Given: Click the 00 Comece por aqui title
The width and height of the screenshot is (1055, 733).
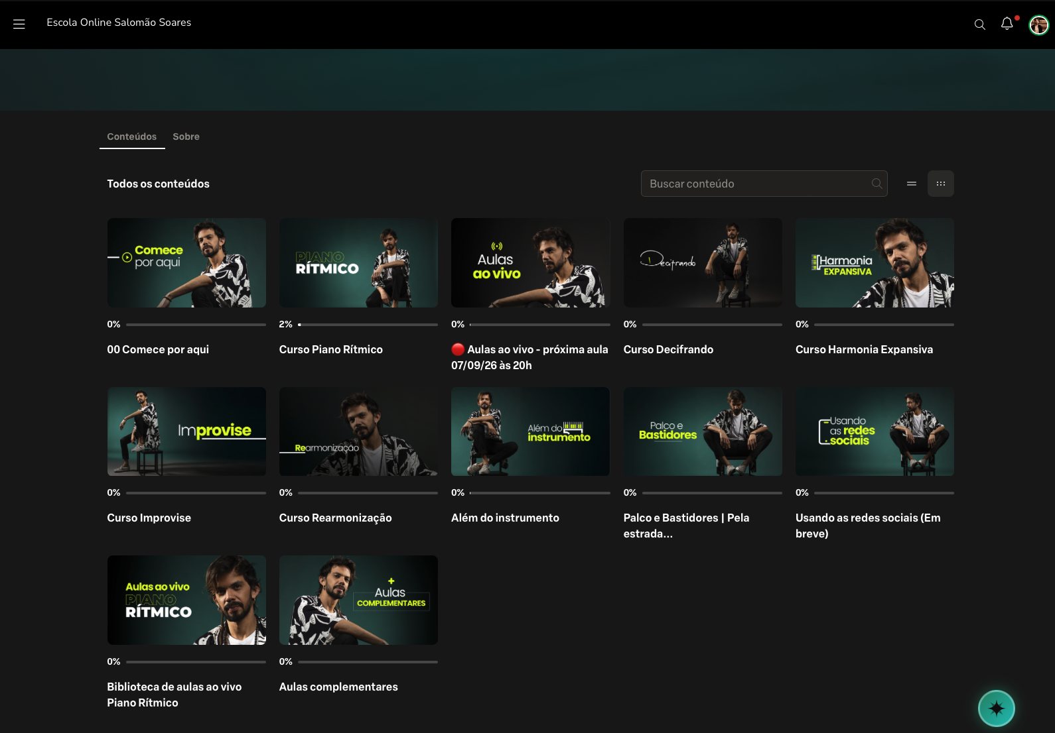Looking at the screenshot, I should pyautogui.click(x=158, y=349).
